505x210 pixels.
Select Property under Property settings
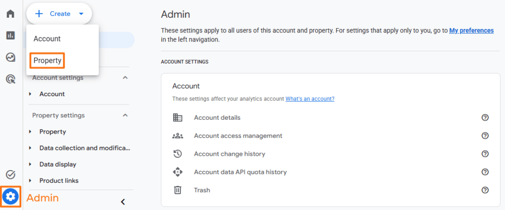click(x=52, y=132)
